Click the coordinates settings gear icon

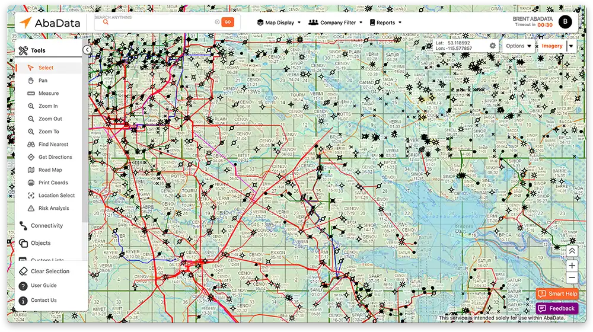coord(493,46)
